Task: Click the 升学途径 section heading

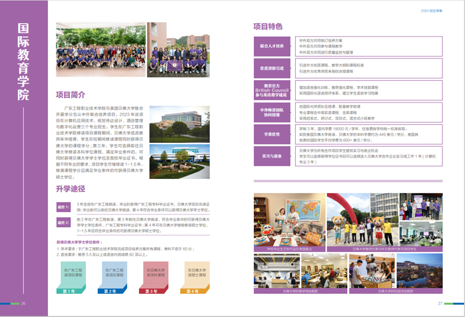Action: (70, 189)
